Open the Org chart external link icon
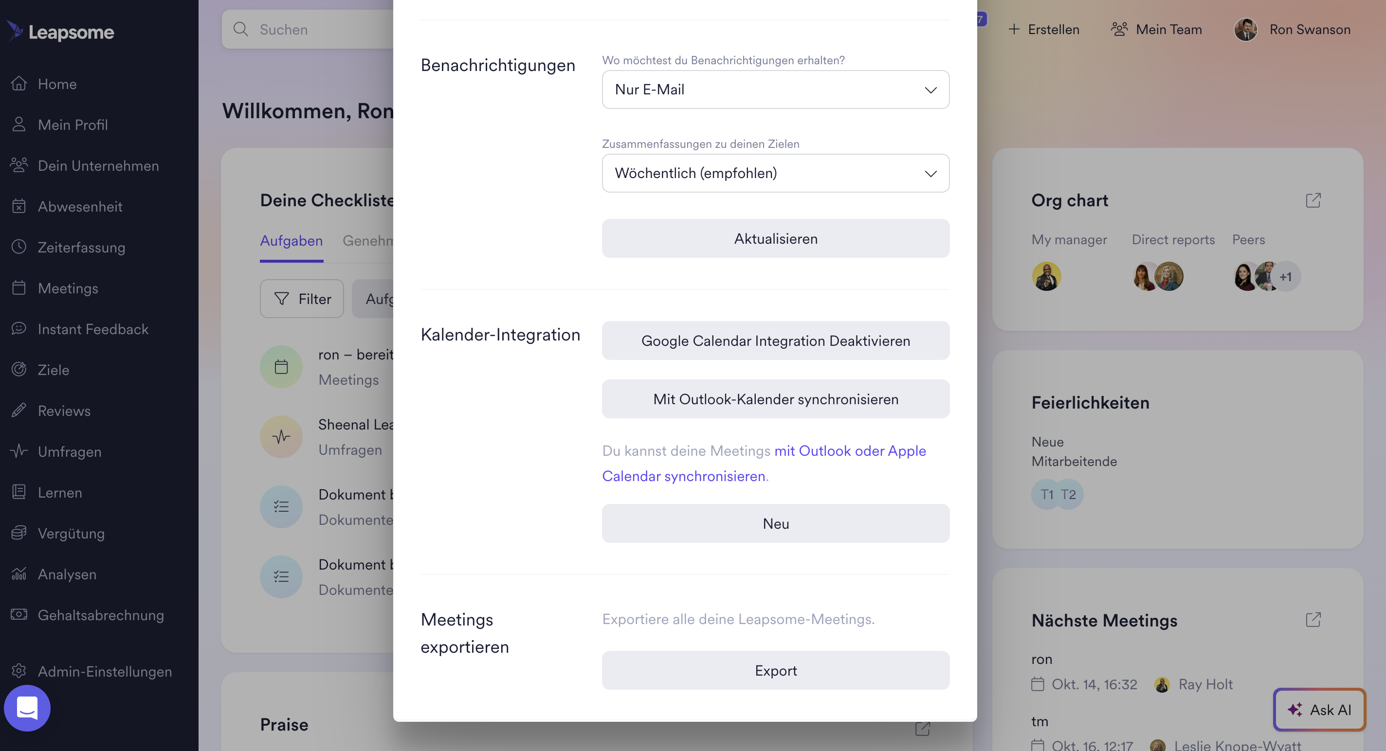The width and height of the screenshot is (1386, 751). [1313, 200]
